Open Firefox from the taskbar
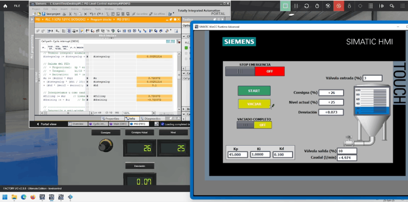The width and height of the screenshot is (408, 202). [33, 197]
